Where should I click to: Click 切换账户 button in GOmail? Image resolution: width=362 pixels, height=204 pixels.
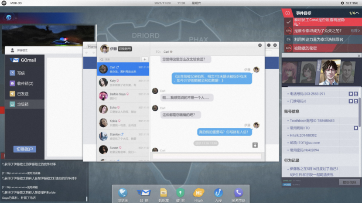tap(24, 150)
